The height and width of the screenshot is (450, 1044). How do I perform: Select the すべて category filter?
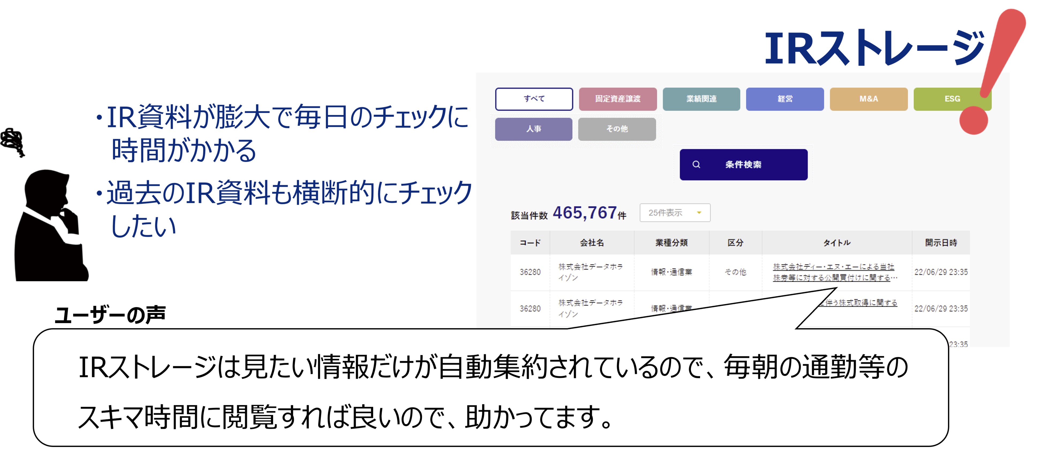[534, 99]
